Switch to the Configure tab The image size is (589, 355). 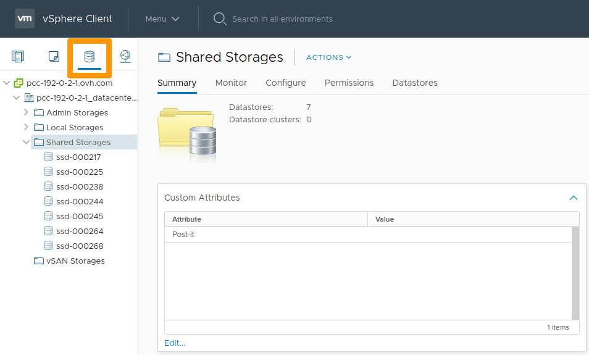(x=286, y=83)
